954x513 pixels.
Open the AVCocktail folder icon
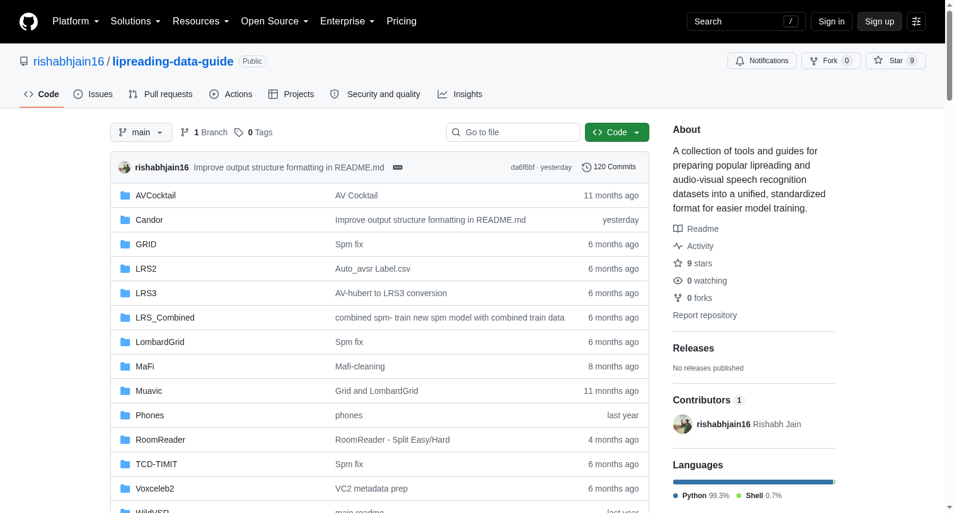tap(125, 195)
